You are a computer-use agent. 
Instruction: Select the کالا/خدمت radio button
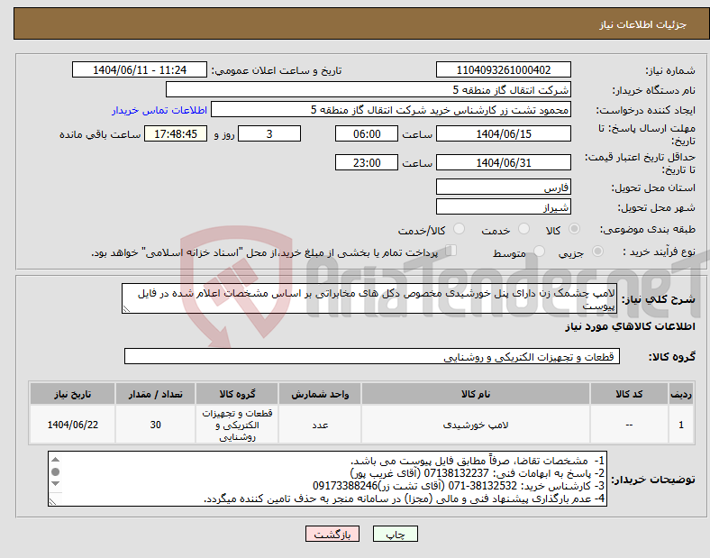(x=460, y=229)
